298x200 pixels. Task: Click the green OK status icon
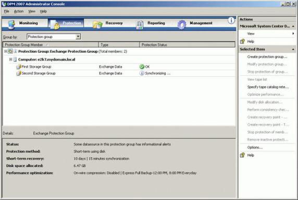coord(142,67)
